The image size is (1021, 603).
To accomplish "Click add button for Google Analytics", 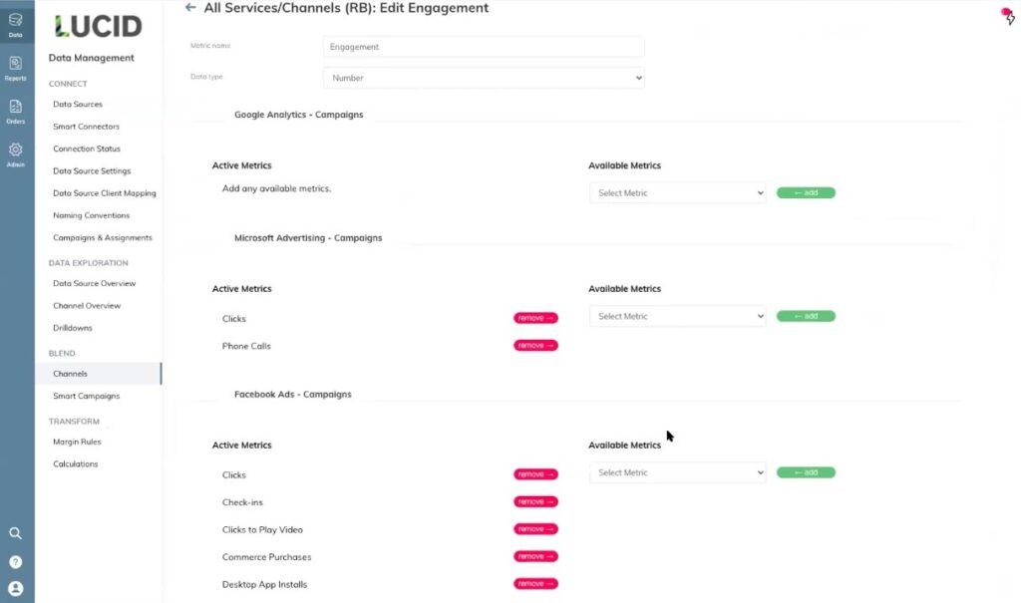I will pos(806,193).
